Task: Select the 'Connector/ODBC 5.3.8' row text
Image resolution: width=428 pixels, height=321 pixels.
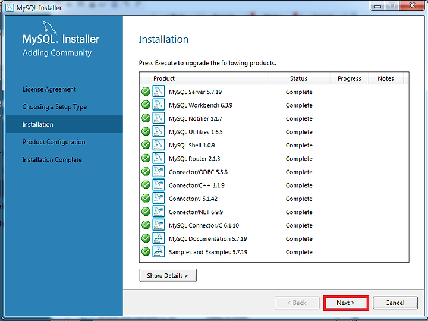Action: pyautogui.click(x=198, y=172)
